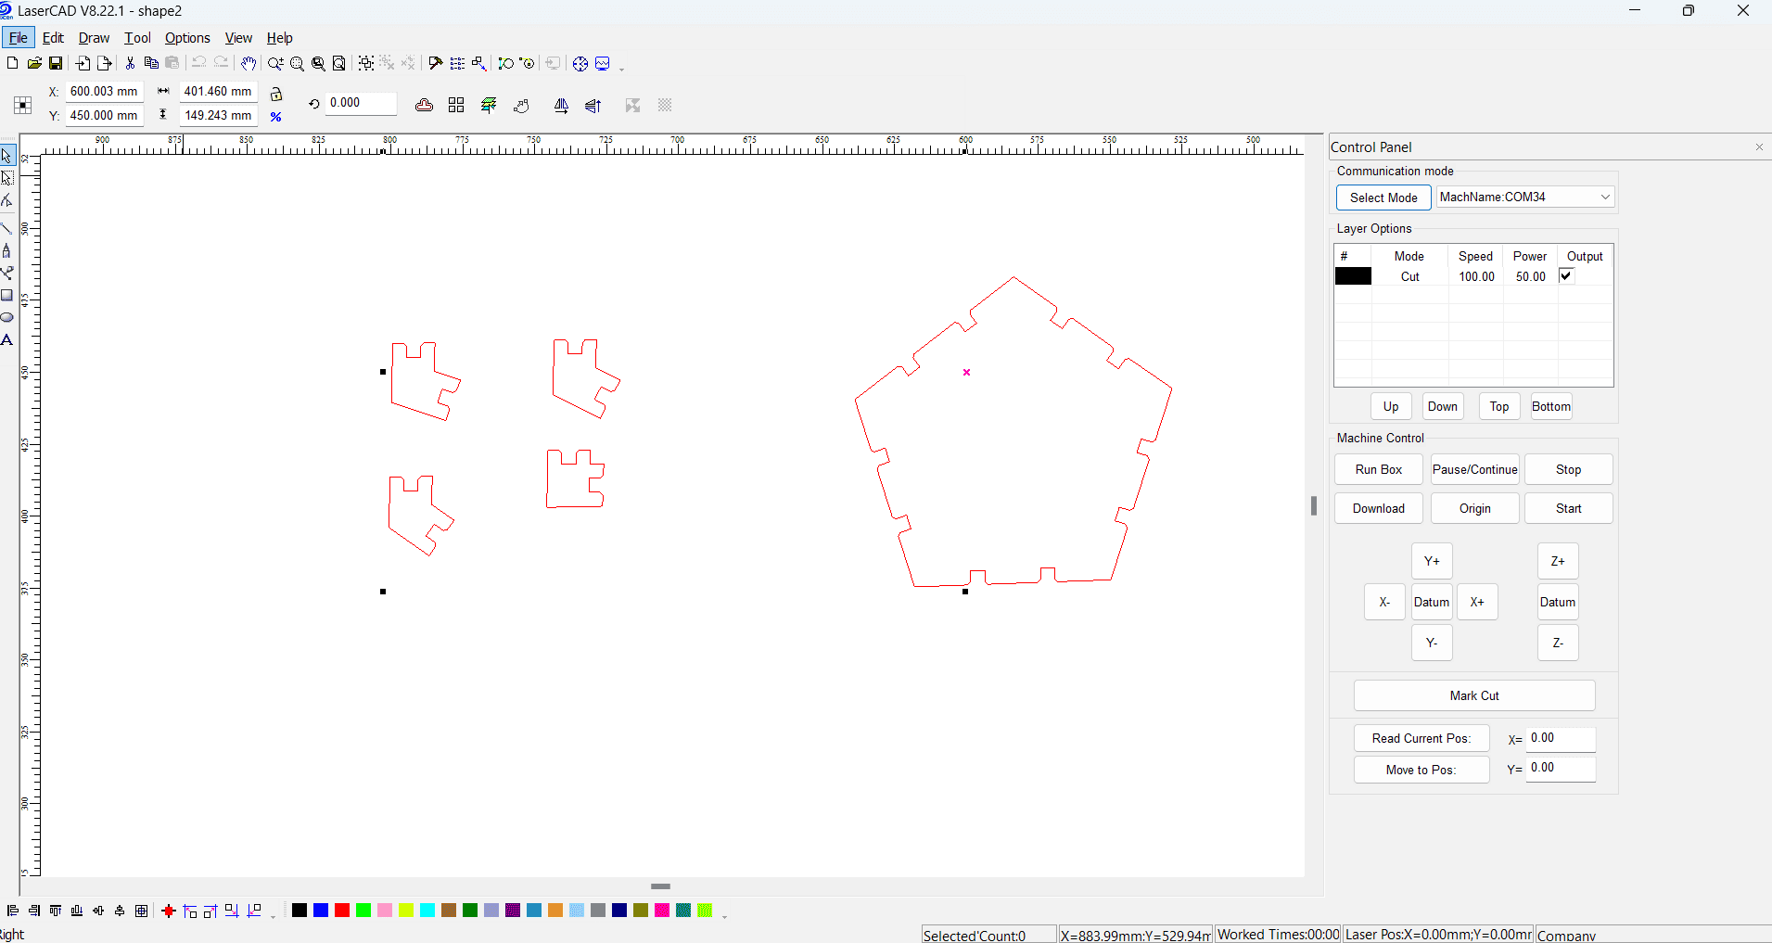
Task: Expand the MachName:COM34 dropdown
Action: pyautogui.click(x=1605, y=197)
